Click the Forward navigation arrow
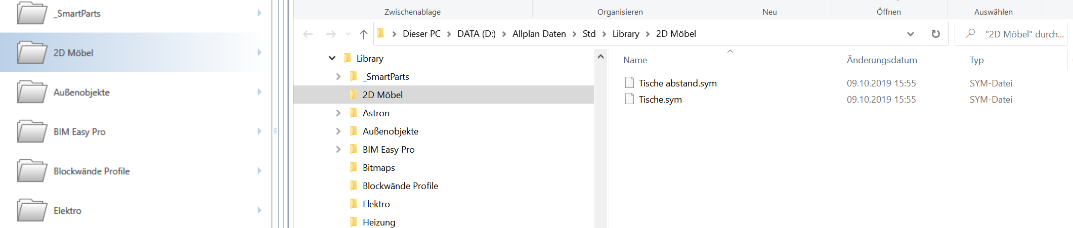This screenshot has width=1073, height=228. pos(331,34)
